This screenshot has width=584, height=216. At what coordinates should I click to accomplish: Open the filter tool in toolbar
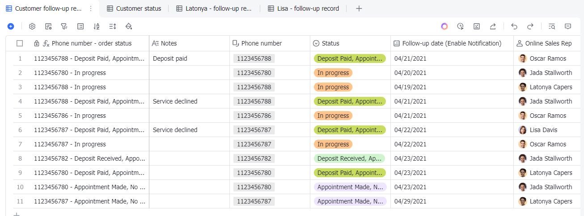pos(64,26)
